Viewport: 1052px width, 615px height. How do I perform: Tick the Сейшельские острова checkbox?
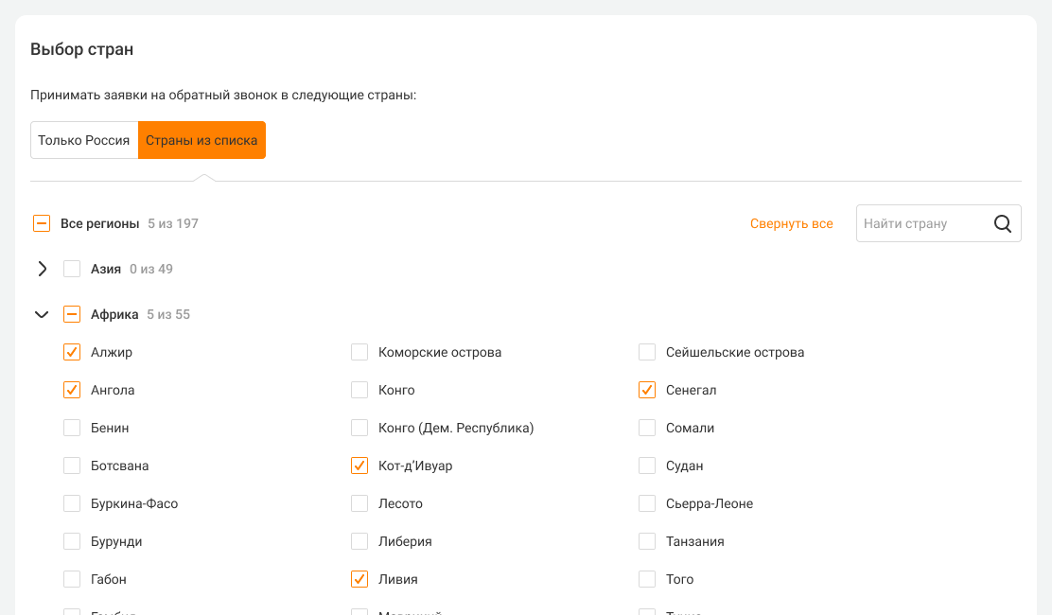[647, 352]
